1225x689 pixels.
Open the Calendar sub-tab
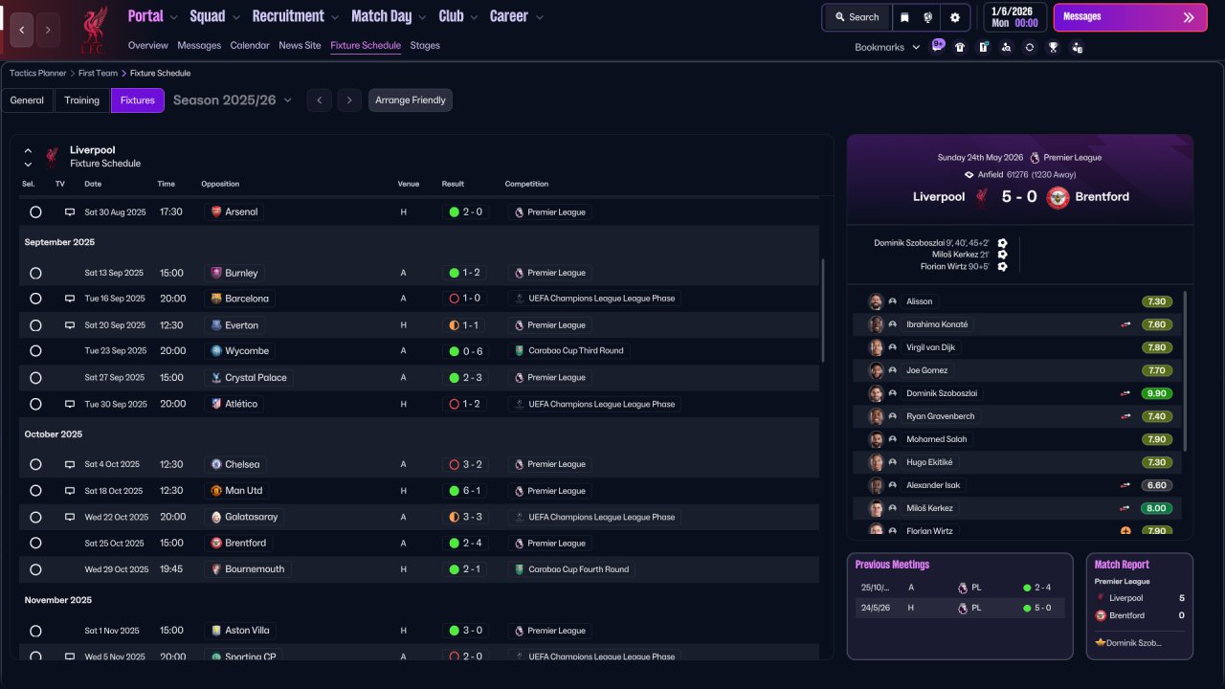pyautogui.click(x=250, y=45)
